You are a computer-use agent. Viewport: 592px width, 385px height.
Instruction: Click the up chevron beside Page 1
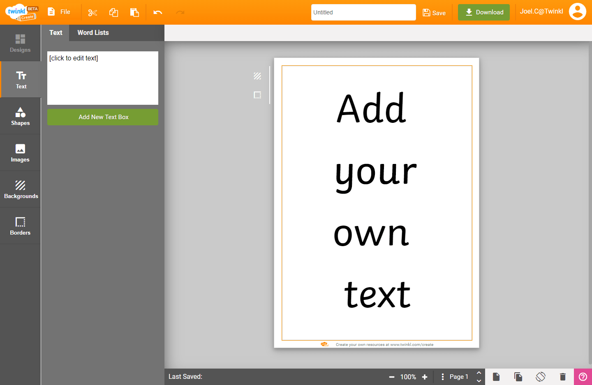pos(479,372)
